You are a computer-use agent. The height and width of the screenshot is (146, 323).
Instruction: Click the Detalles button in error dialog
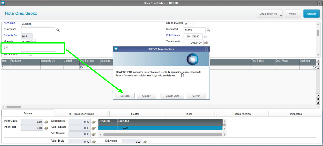(x=125, y=96)
